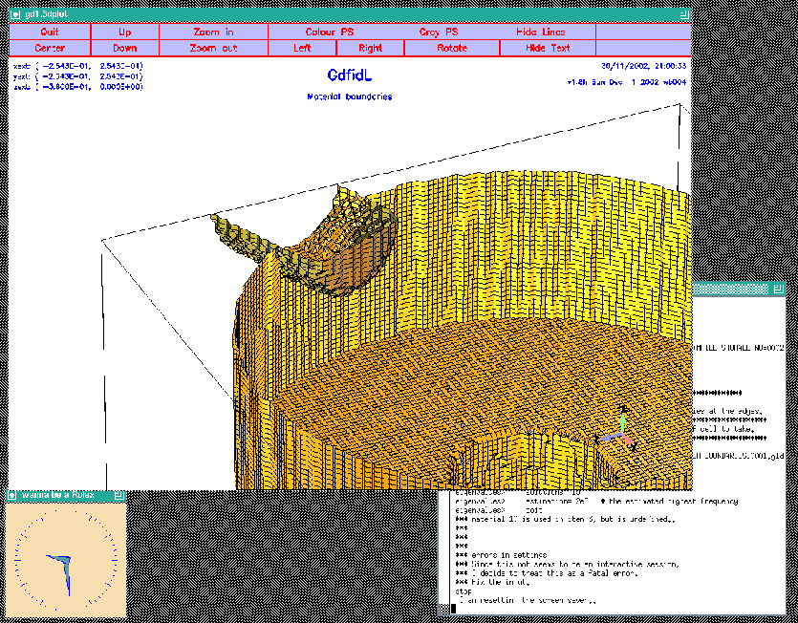
Task: Open window menu icon of gd1.3dplot
Action: [x=15, y=14]
